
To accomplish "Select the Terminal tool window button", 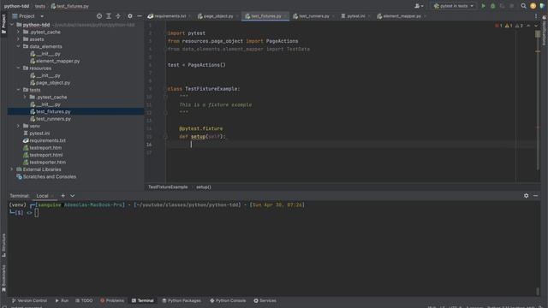I will pos(143,300).
